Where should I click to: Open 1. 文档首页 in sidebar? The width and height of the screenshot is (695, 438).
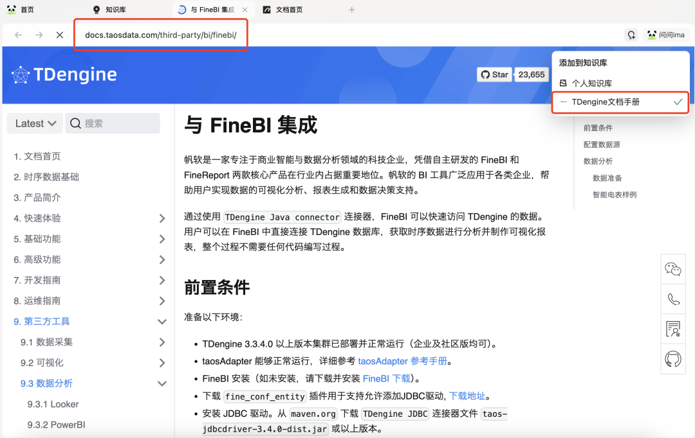(x=37, y=156)
